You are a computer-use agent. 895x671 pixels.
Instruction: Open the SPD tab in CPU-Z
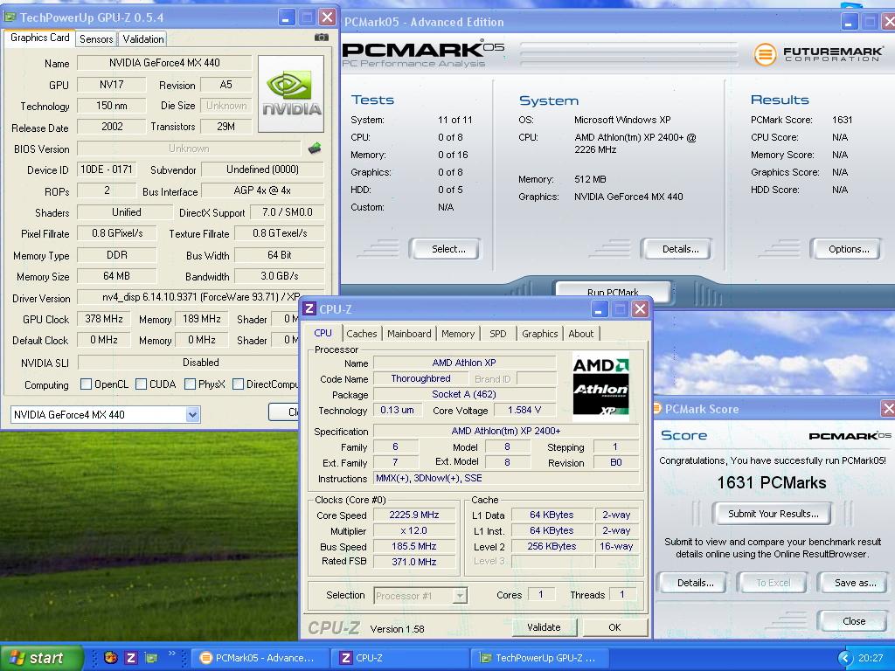[x=497, y=334]
